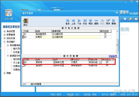Expand 系统设置 tree node
139x97 pixels.
5,31
